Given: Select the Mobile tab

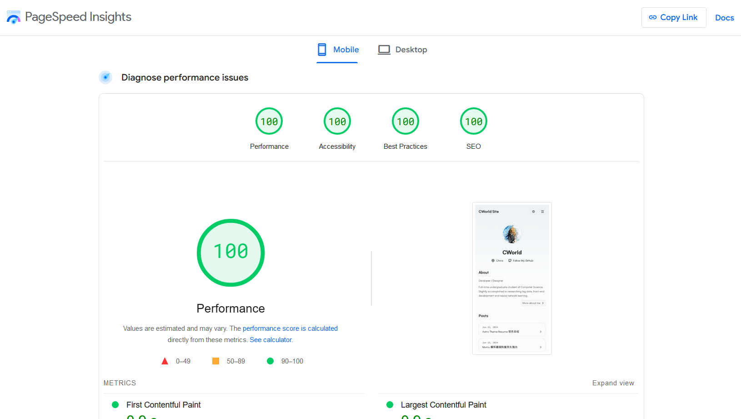Looking at the screenshot, I should click(337, 50).
